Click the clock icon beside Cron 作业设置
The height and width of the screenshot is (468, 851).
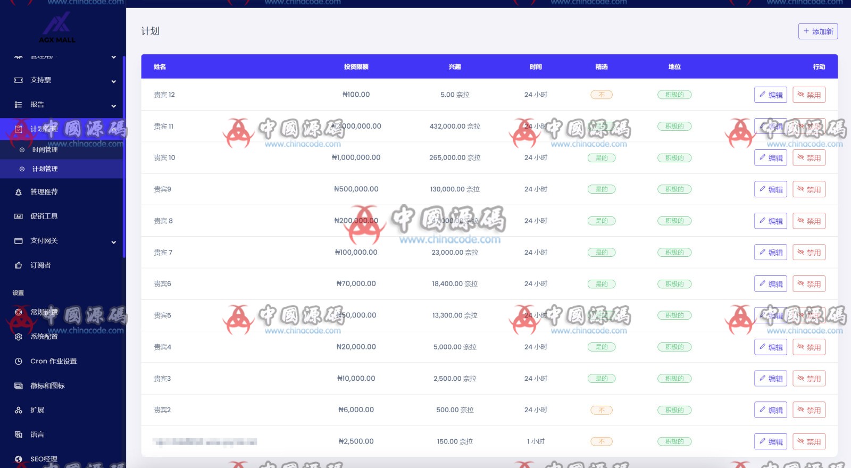pyautogui.click(x=19, y=361)
